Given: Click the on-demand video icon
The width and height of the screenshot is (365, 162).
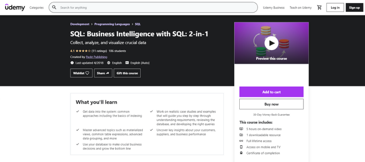Looking at the screenshot, I should pos(241,129).
